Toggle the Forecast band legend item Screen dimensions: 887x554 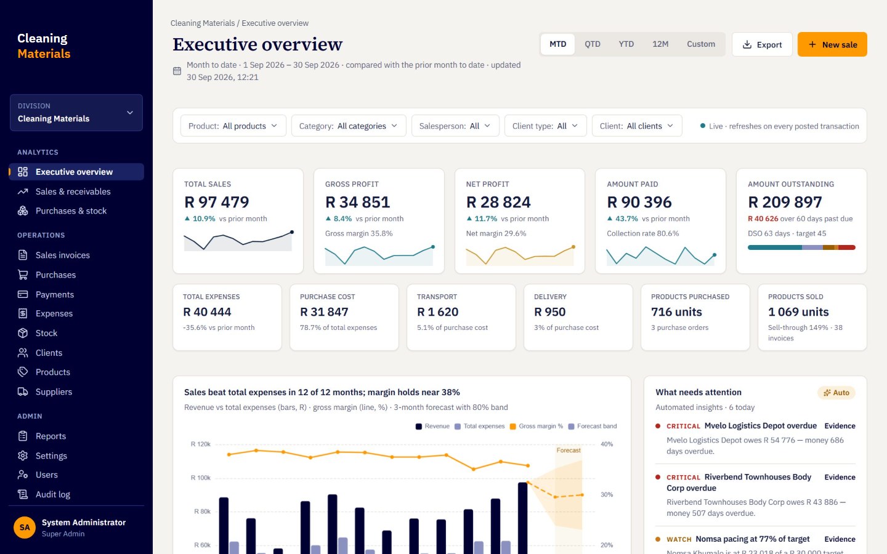[592, 426]
